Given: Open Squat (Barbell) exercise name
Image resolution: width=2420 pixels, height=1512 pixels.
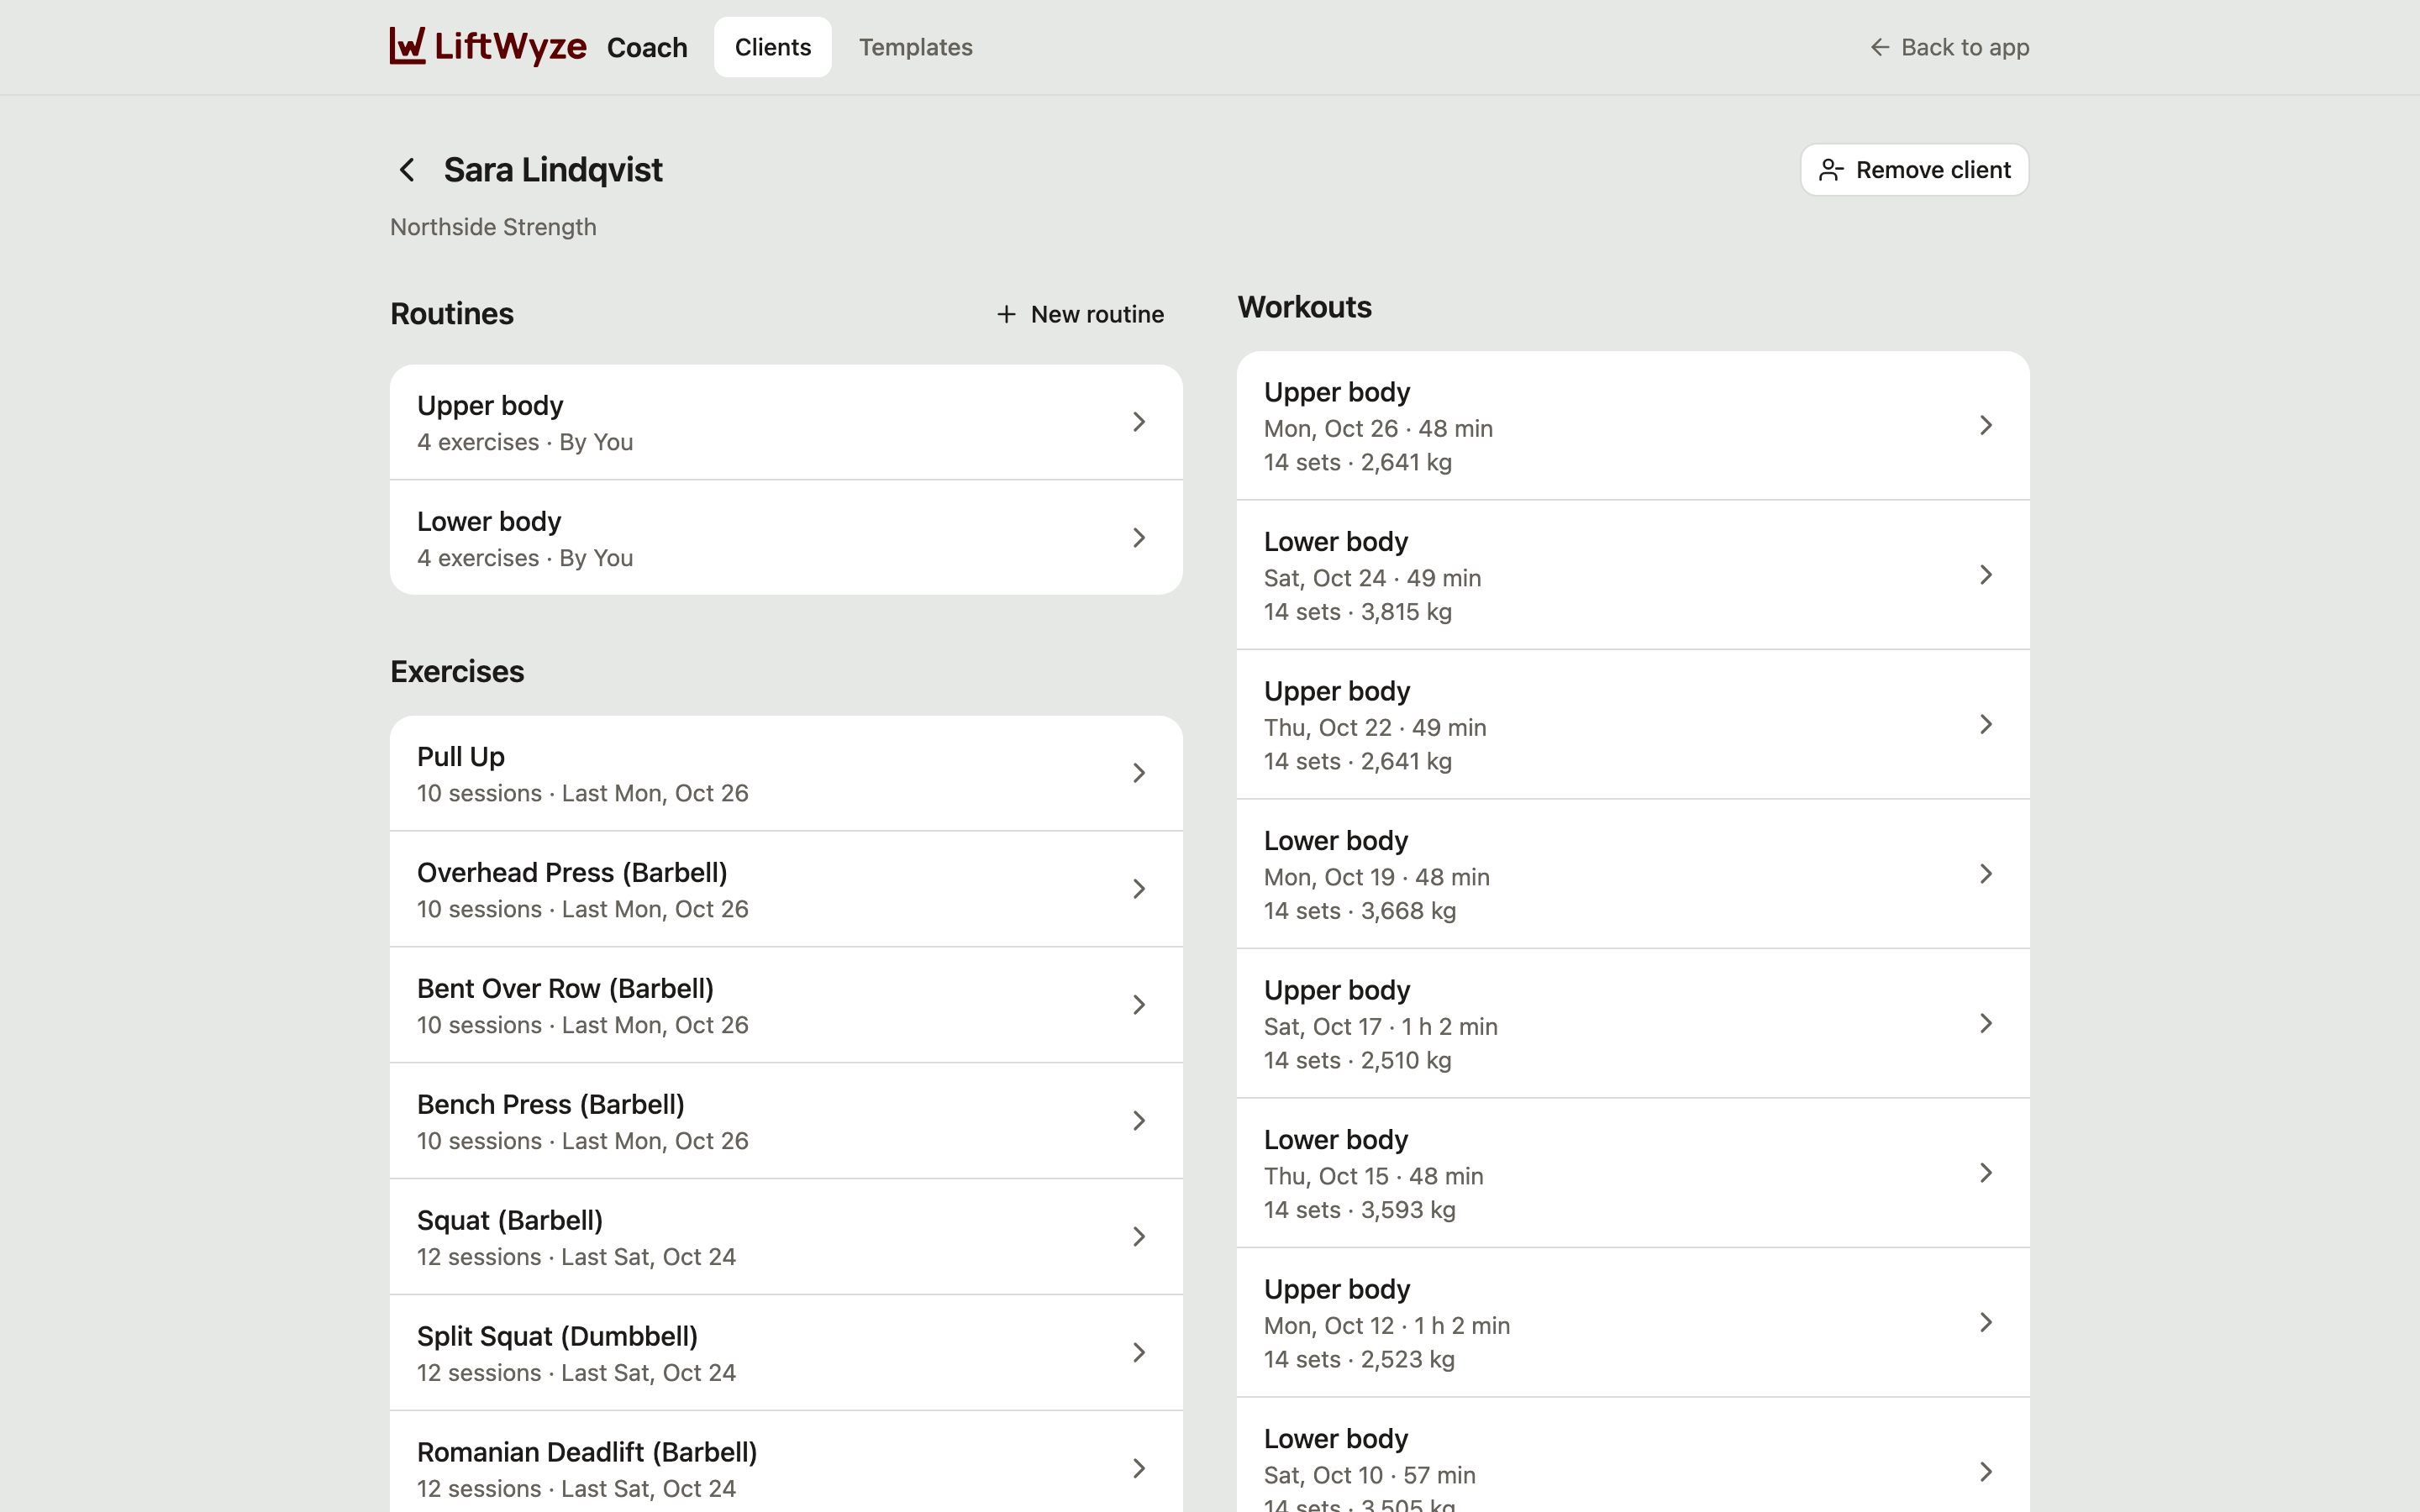Looking at the screenshot, I should [510, 1221].
